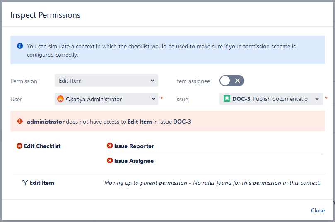The height and width of the screenshot is (222, 335).
Task: Click the blue info icon in banner
Action: point(20,46)
